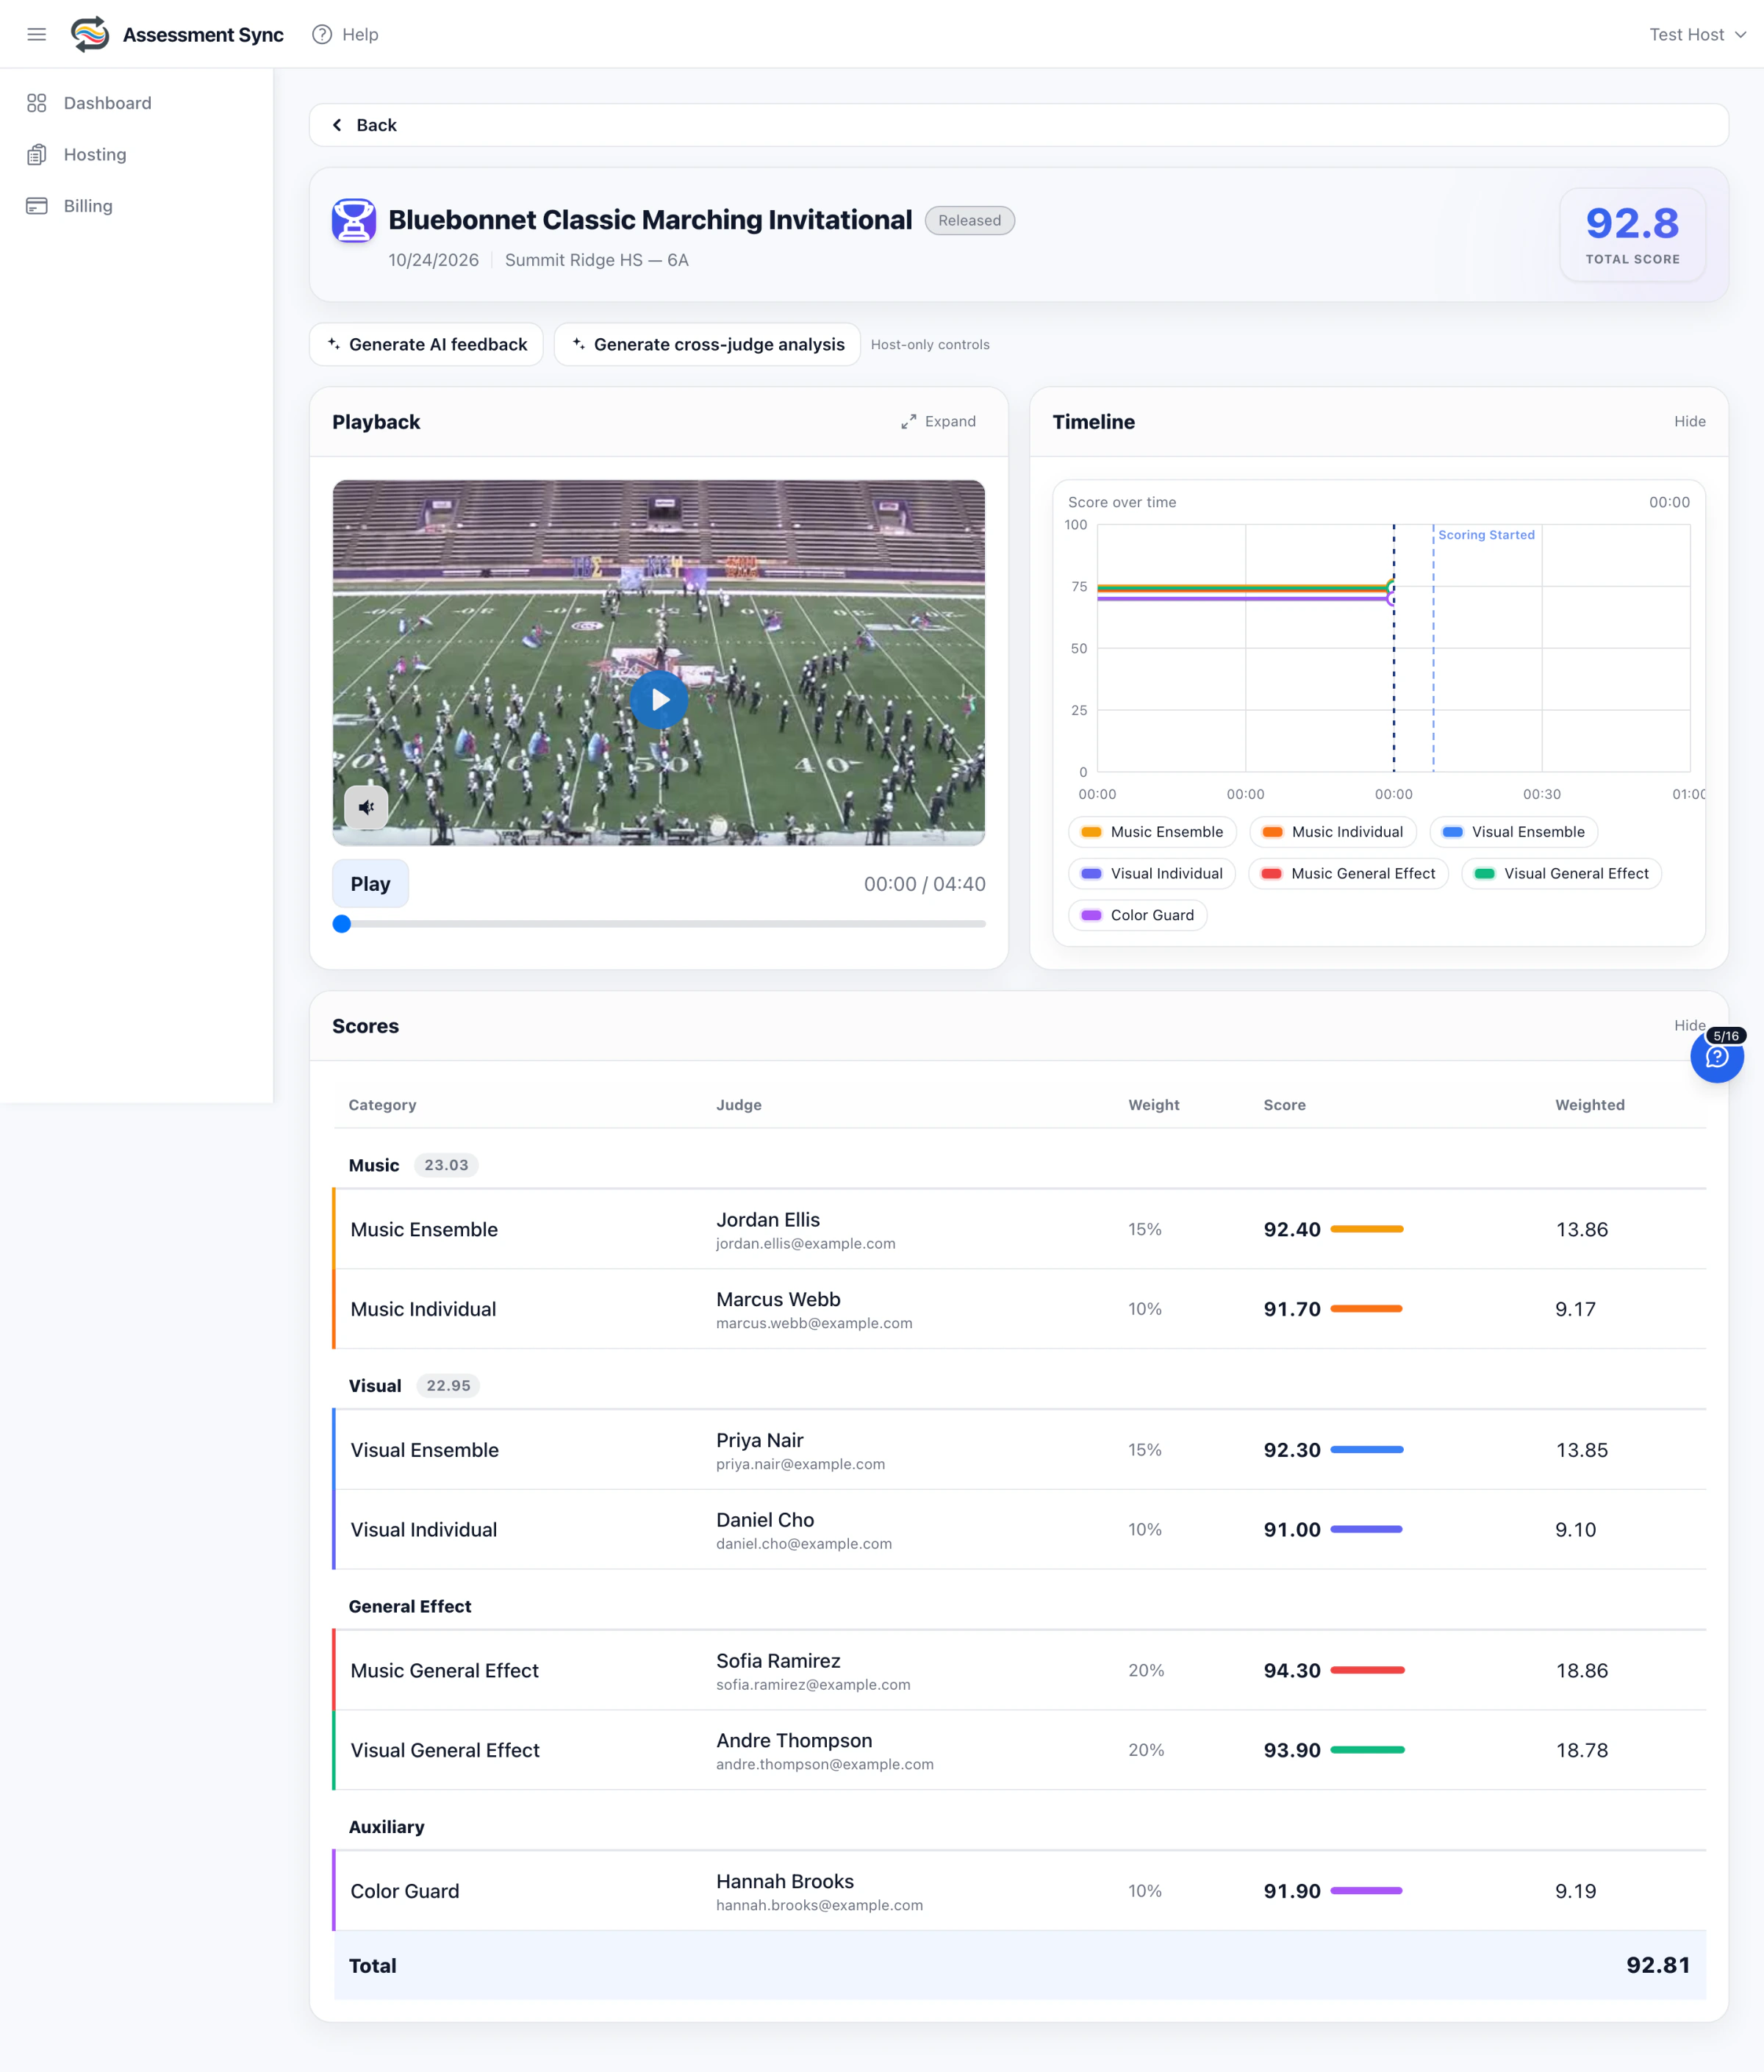The image size is (1764, 2072).
Task: Click the Weighted column header
Action: [x=1590, y=1105]
